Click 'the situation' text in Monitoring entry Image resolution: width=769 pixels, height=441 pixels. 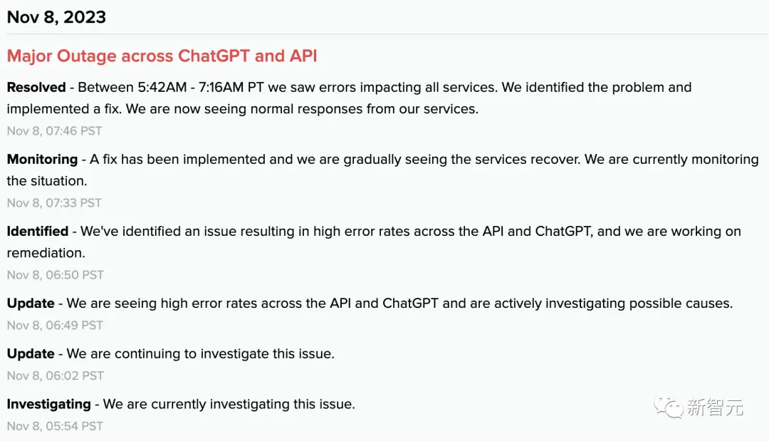pos(47,181)
